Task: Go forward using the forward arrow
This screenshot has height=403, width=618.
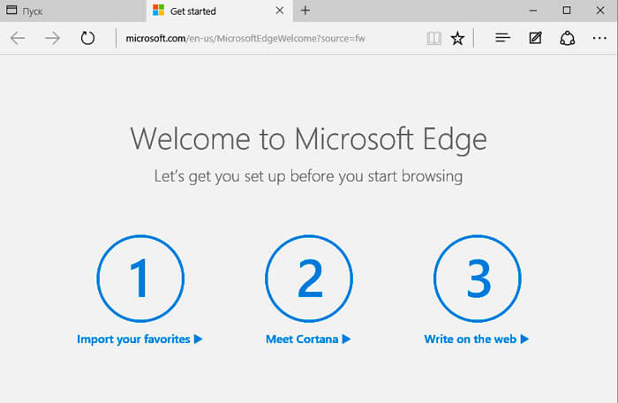Action: pos(52,39)
